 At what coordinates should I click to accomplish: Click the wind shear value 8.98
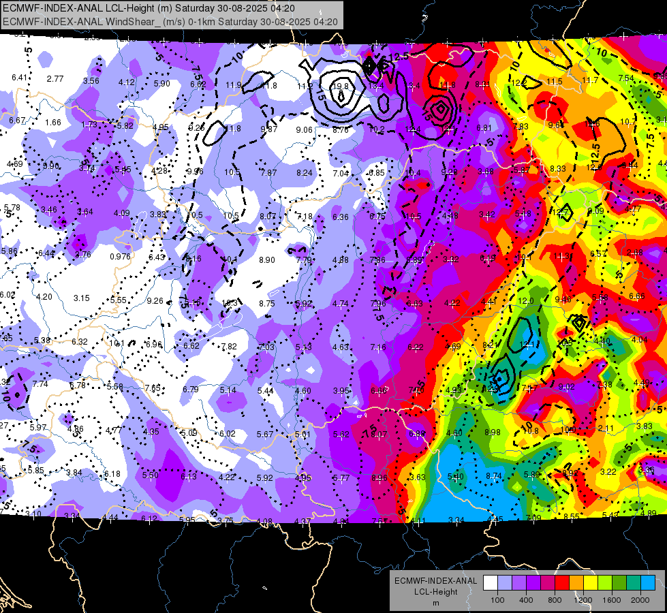[493, 433]
